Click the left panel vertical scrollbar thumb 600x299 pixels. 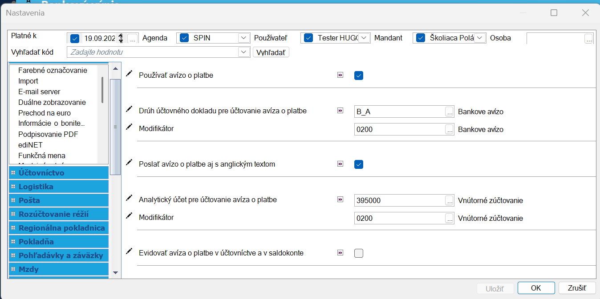click(115, 127)
